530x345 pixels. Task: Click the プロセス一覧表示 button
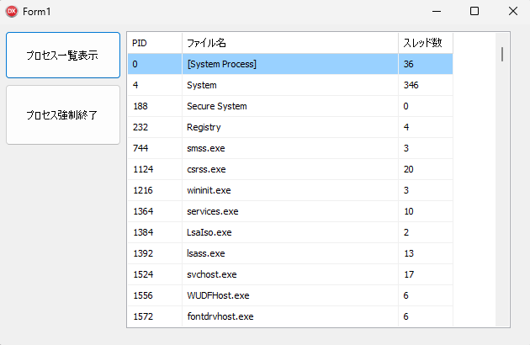point(63,56)
